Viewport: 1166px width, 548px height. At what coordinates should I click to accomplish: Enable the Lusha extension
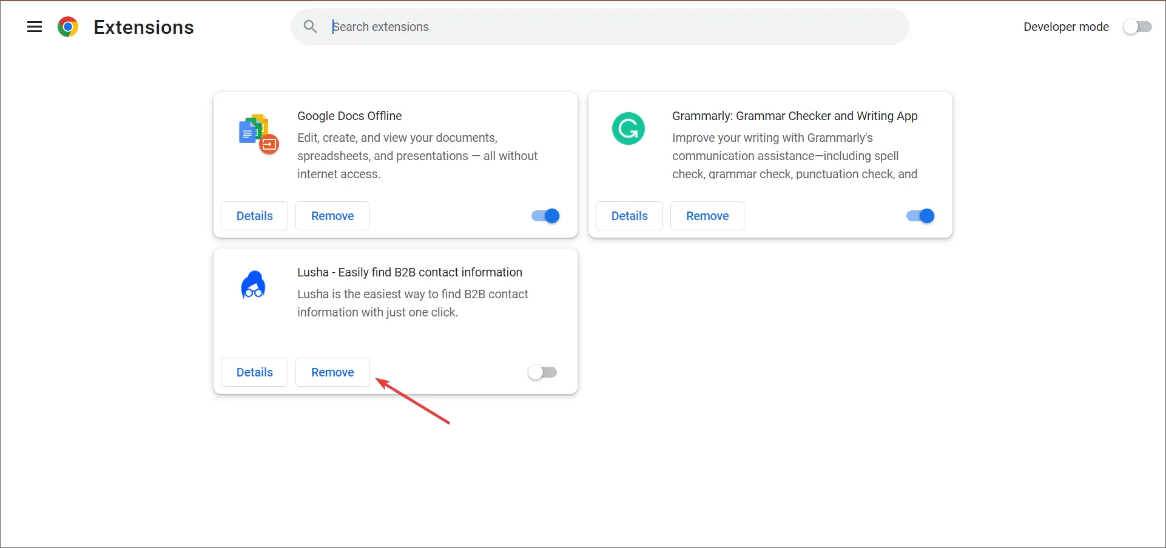(542, 372)
